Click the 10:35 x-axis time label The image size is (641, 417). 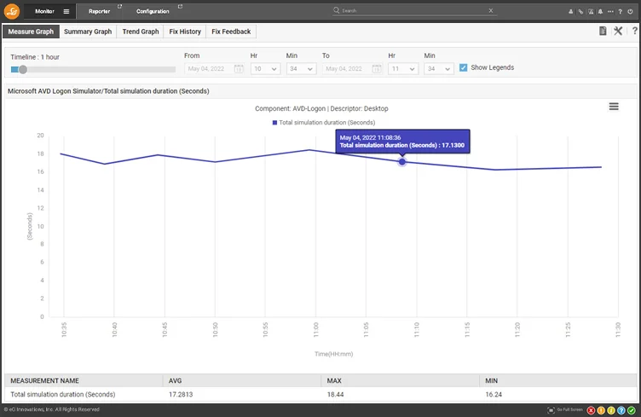point(64,329)
